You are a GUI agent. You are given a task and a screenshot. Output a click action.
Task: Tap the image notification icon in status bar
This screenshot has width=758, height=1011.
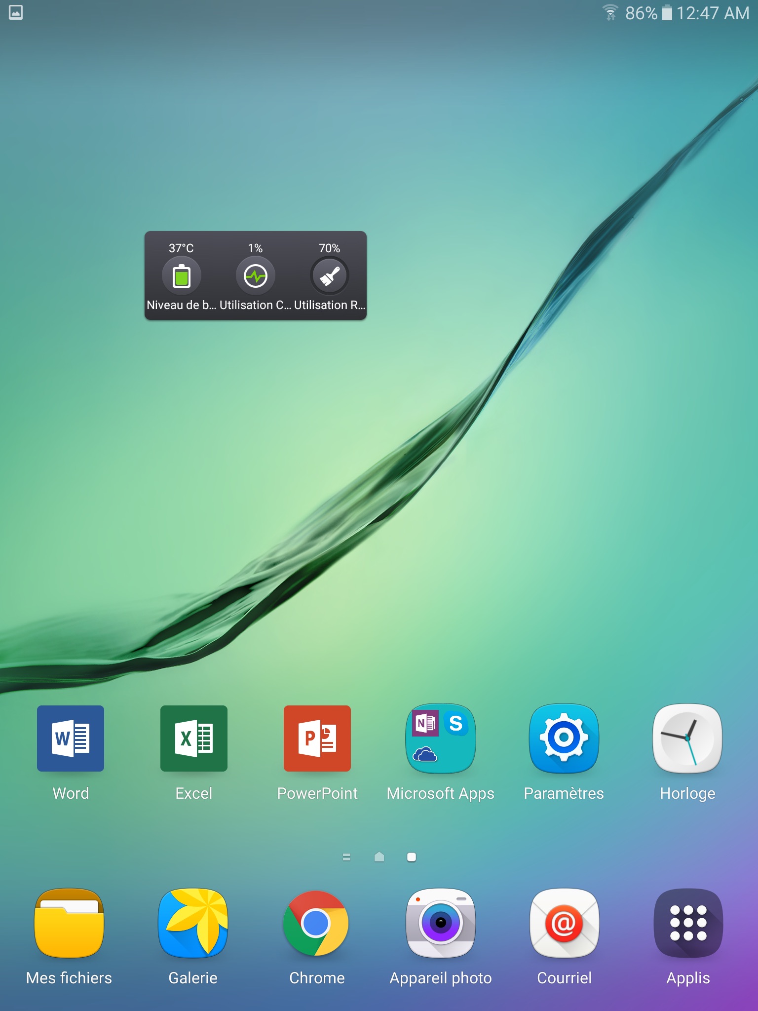(16, 13)
